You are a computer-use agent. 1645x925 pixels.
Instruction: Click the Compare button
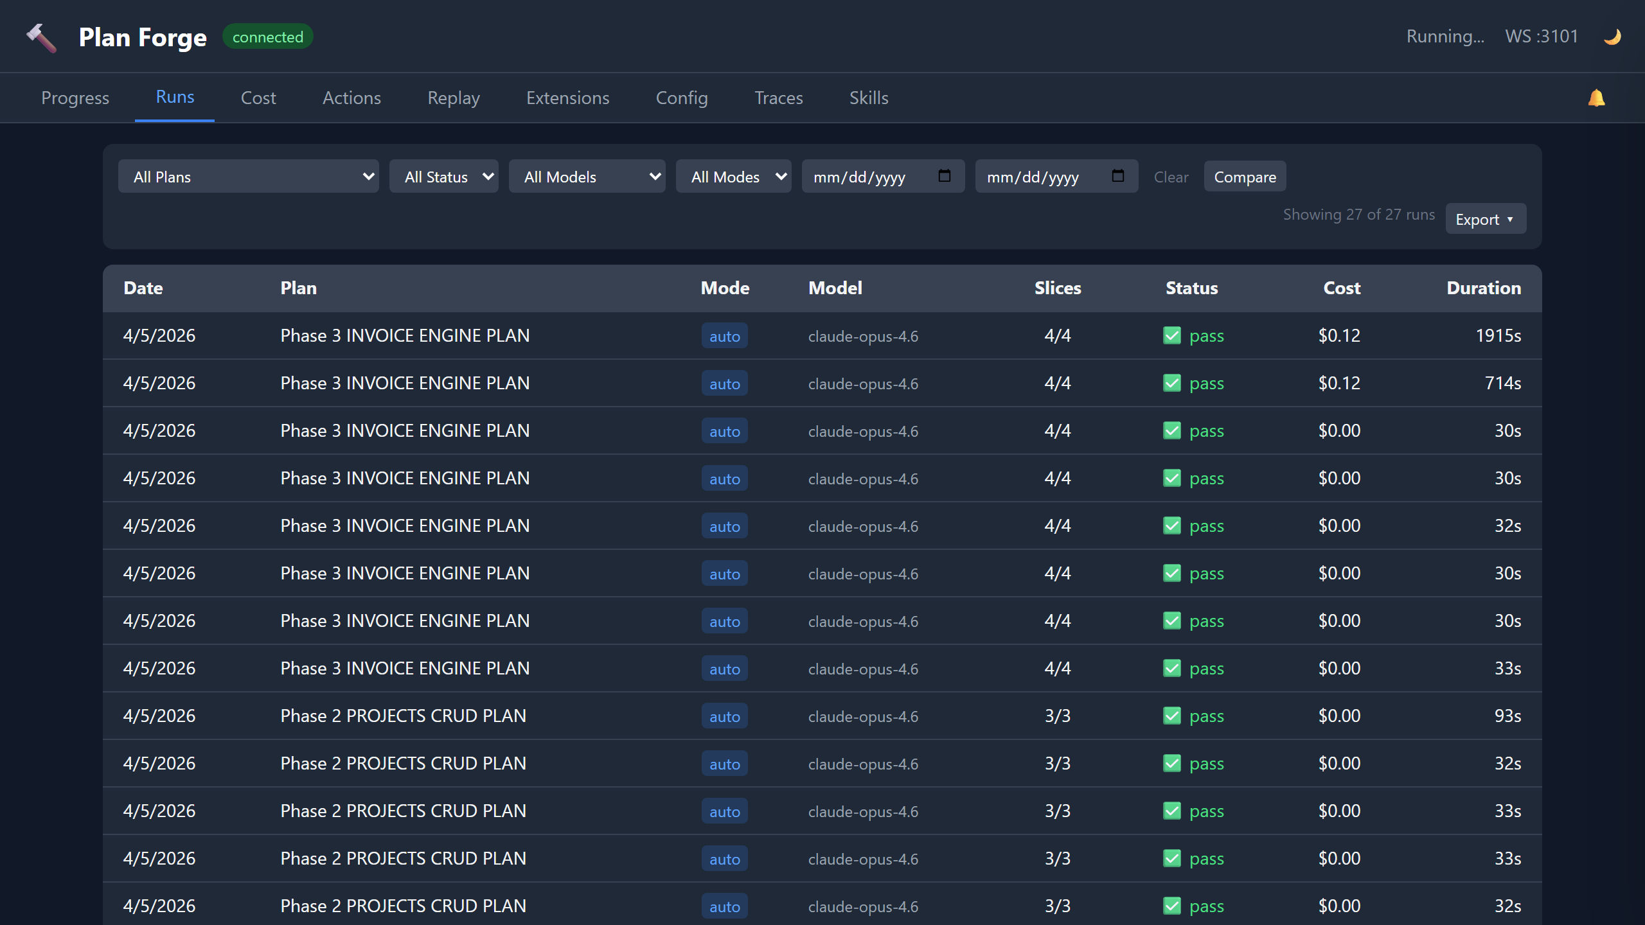1245,176
